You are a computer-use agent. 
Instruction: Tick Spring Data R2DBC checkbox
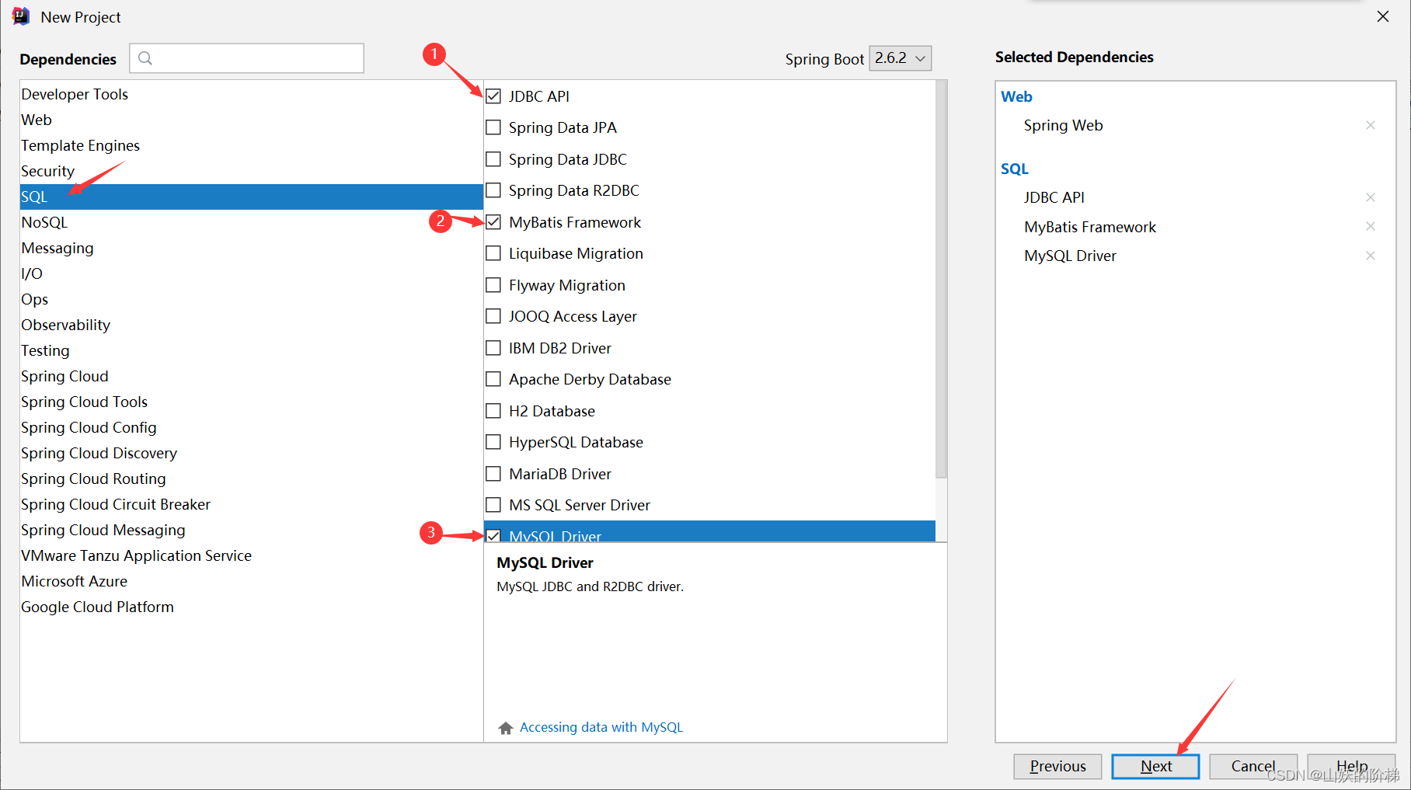493,190
